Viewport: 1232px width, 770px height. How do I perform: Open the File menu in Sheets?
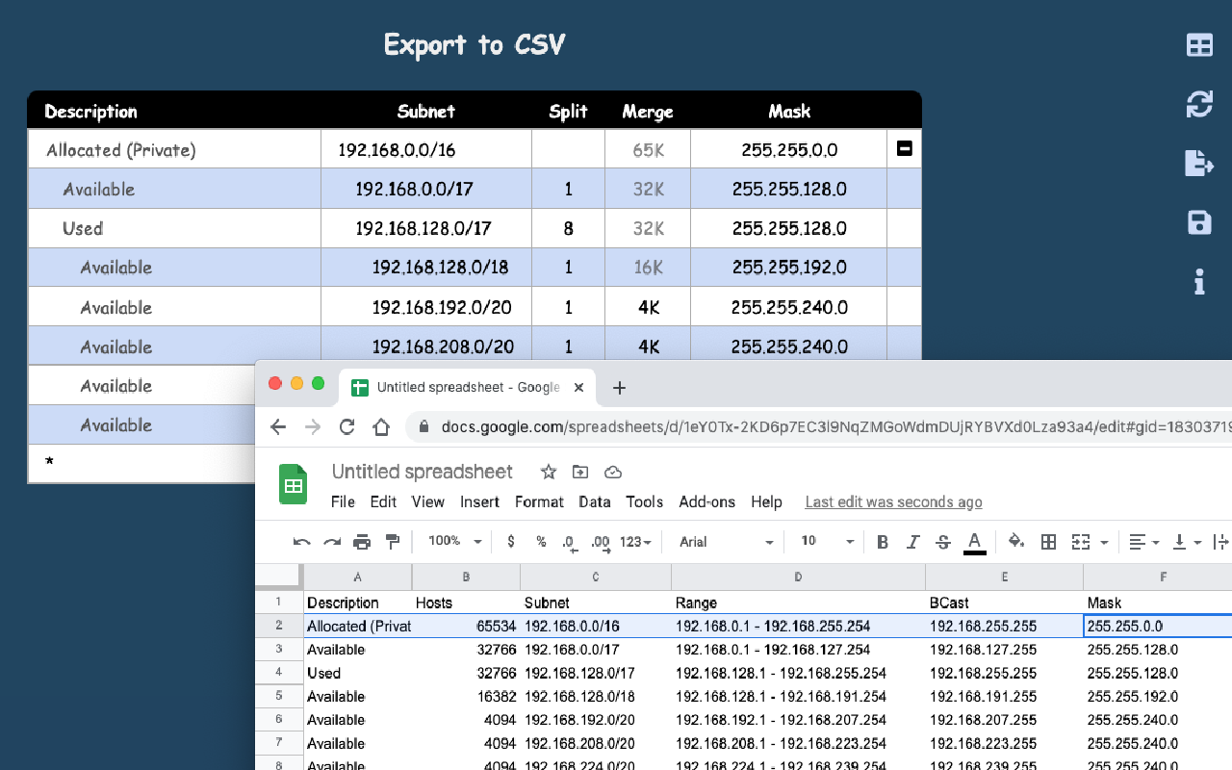pyautogui.click(x=343, y=501)
